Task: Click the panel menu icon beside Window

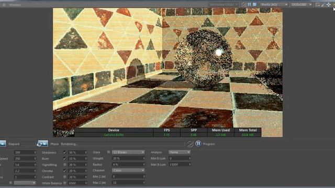Action: pyautogui.click(x=4, y=5)
